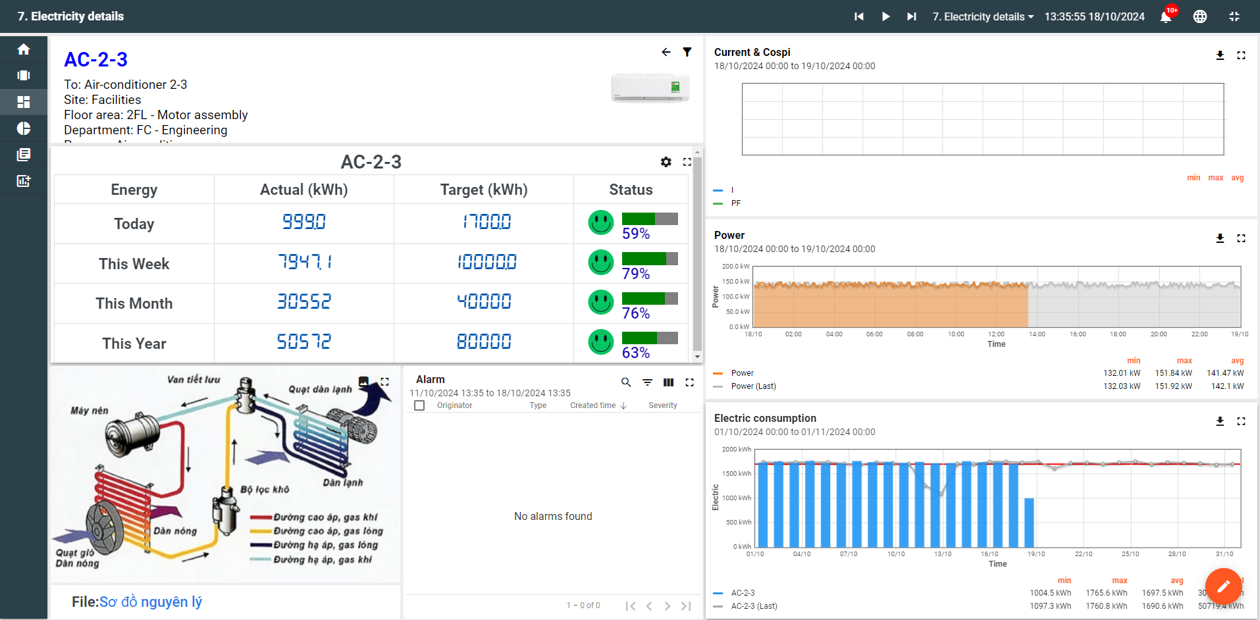Download the Current & Cospi chart data
The image size is (1260, 620).
tap(1220, 55)
